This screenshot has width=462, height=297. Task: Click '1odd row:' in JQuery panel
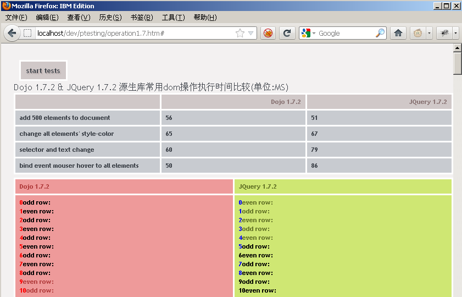[254, 211]
